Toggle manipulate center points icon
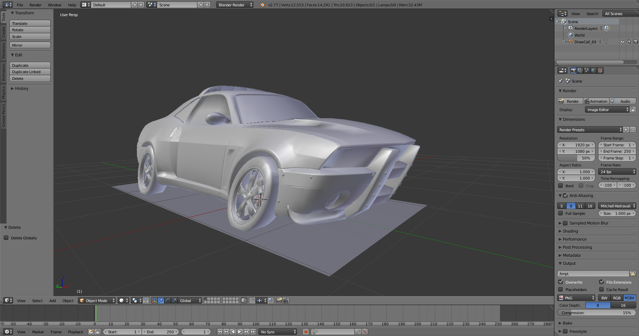 pyautogui.click(x=146, y=300)
